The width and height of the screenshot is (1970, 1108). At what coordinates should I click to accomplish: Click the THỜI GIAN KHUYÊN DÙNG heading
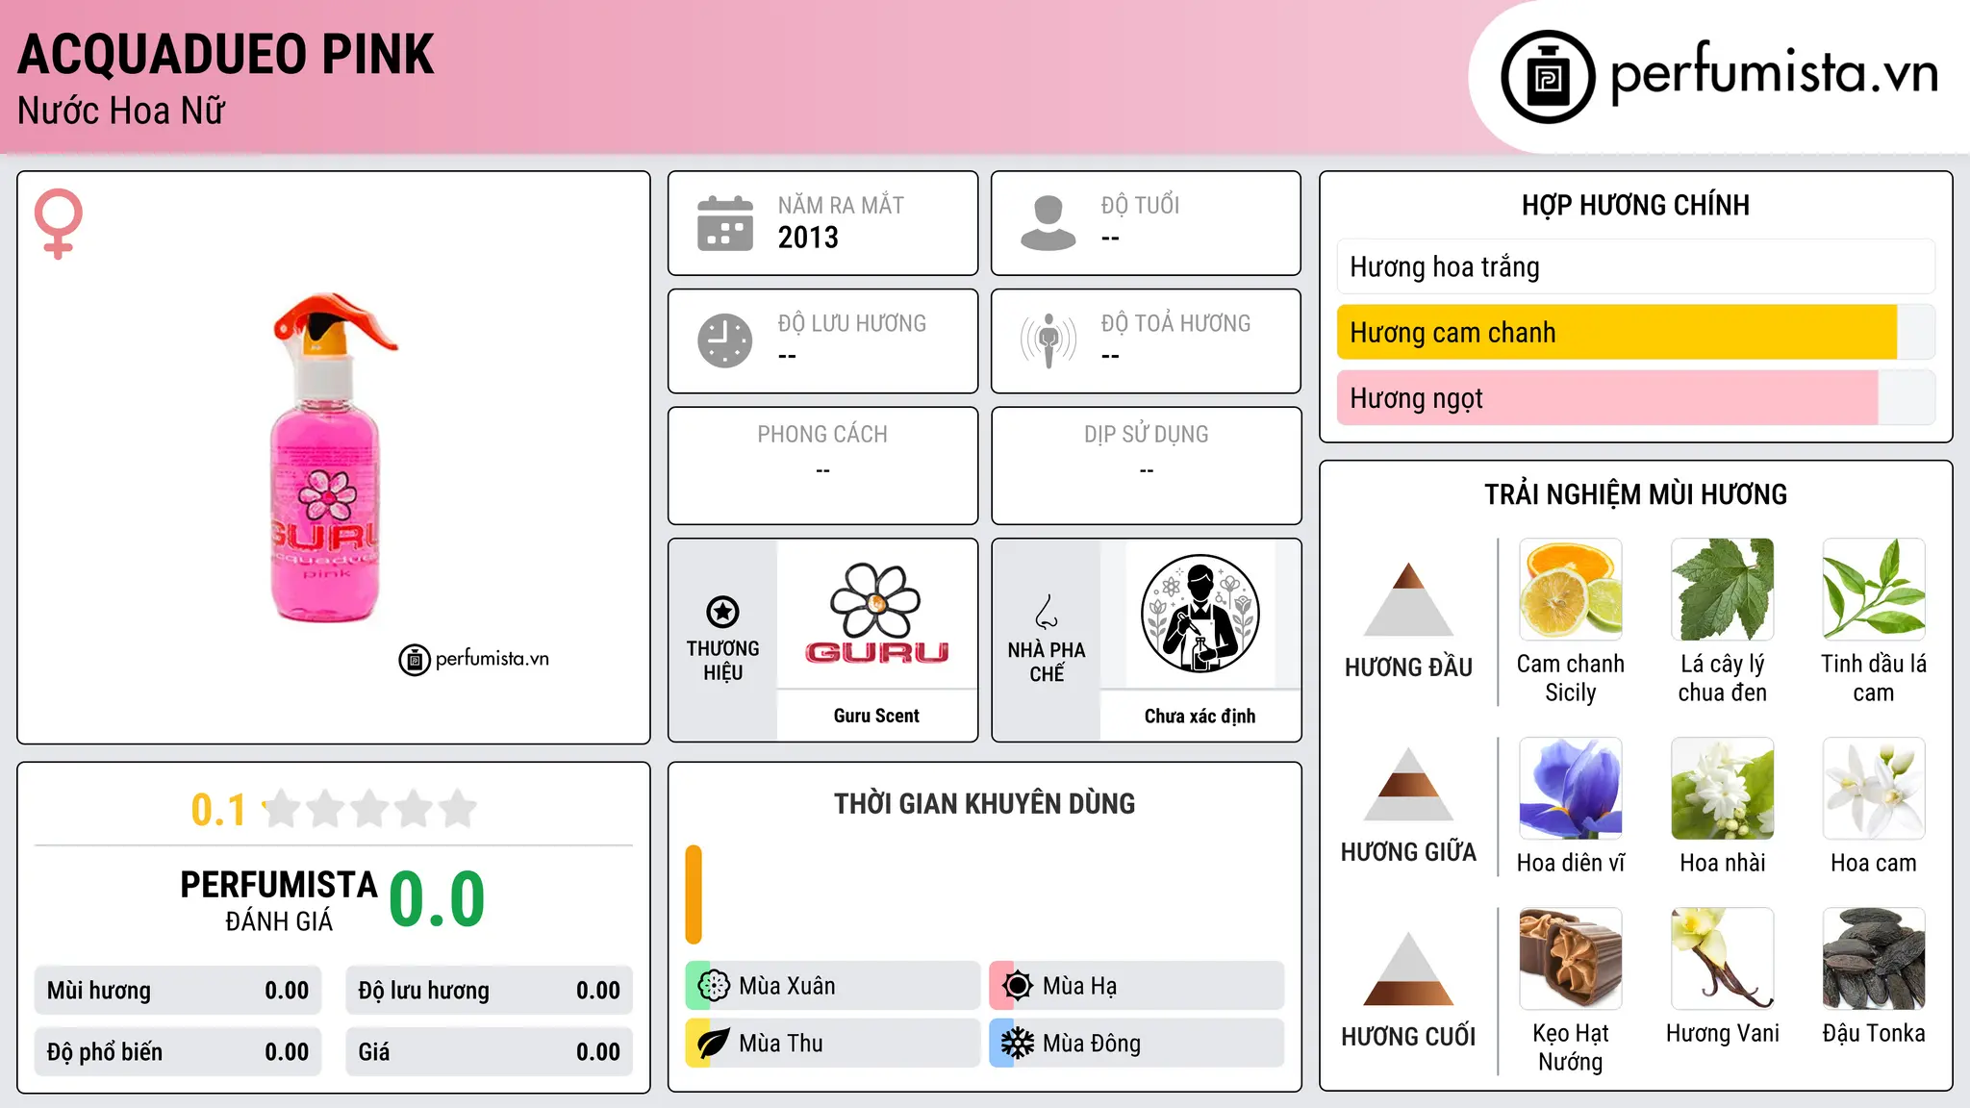click(x=984, y=803)
